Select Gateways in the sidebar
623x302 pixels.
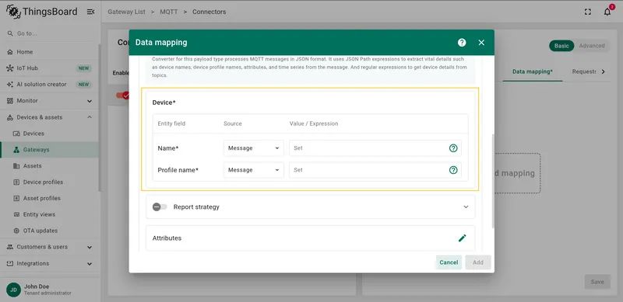click(x=50, y=150)
